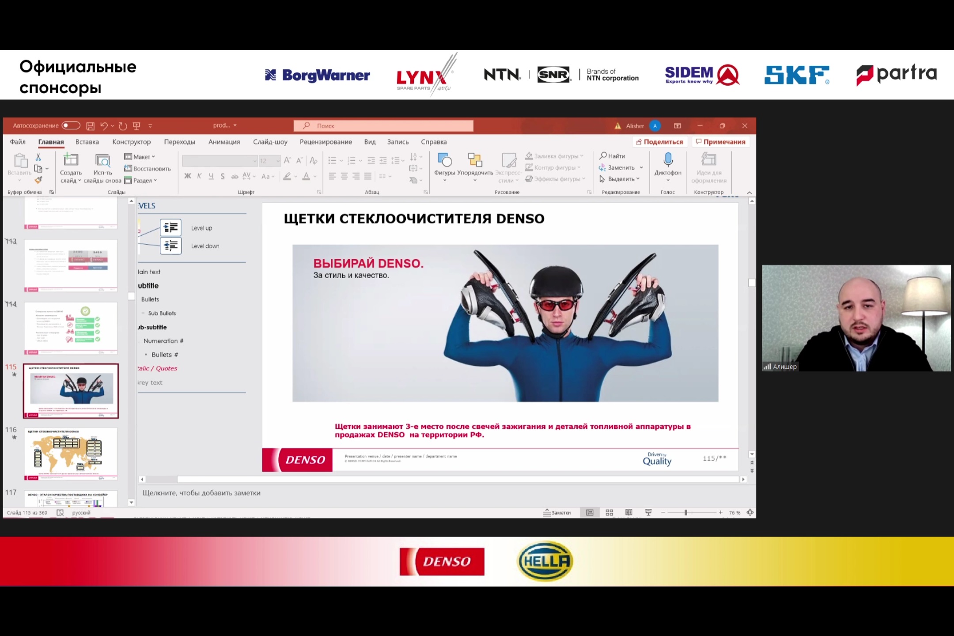Click the Cut scissors icon
Screen dimensions: 954x636
tap(38, 157)
